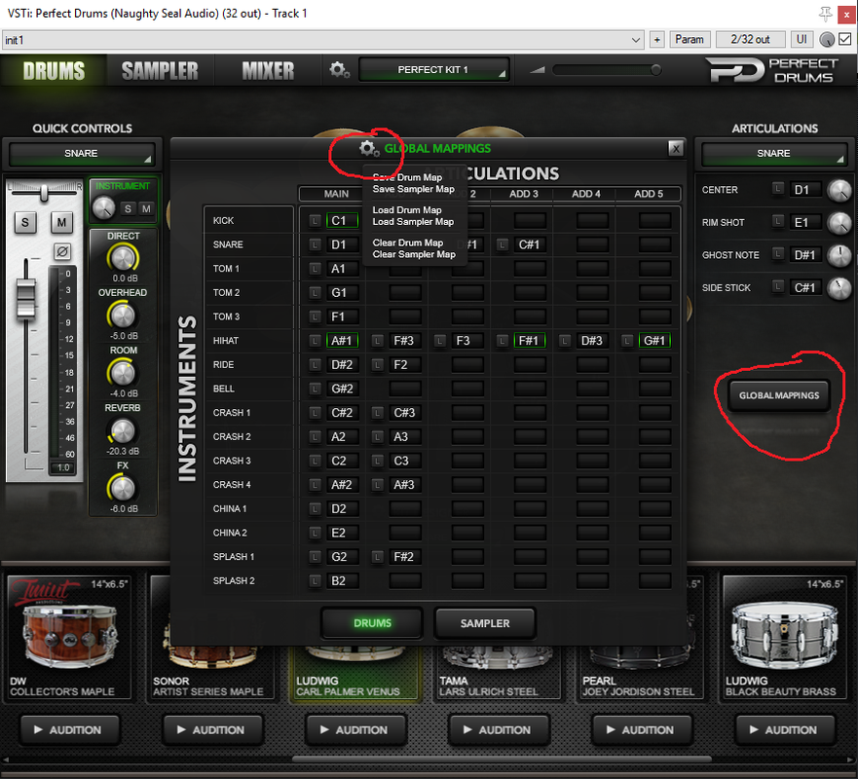Click the HIHAT main note field A#1
Image resolution: width=858 pixels, height=779 pixels.
(342, 341)
